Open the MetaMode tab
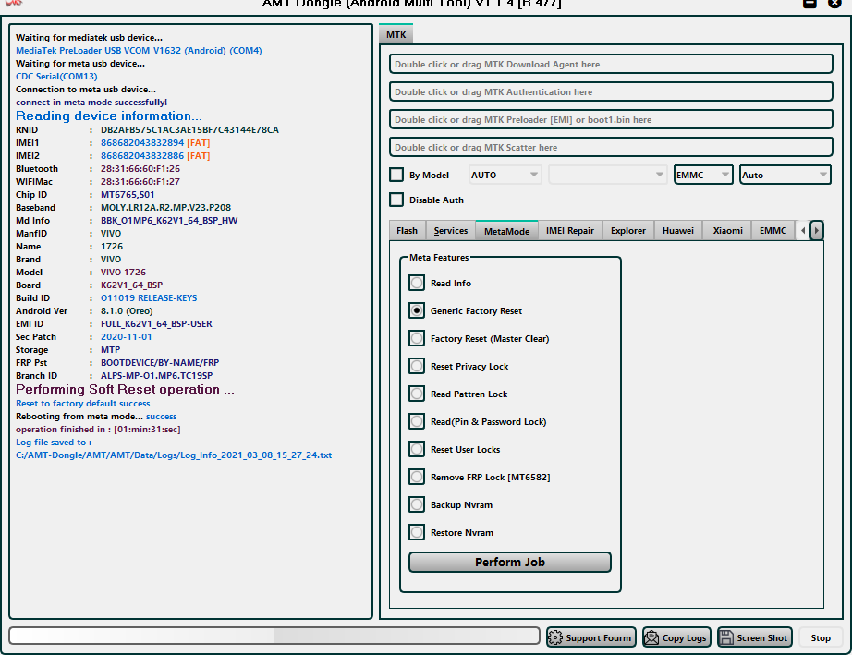This screenshot has height=655, width=852. coord(506,231)
